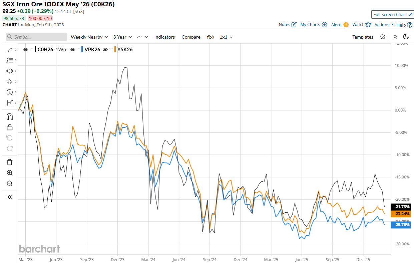The height and width of the screenshot is (263, 414).
Task: Open the Weekly Nearby frequency dropdown
Action: pyautogui.click(x=89, y=37)
